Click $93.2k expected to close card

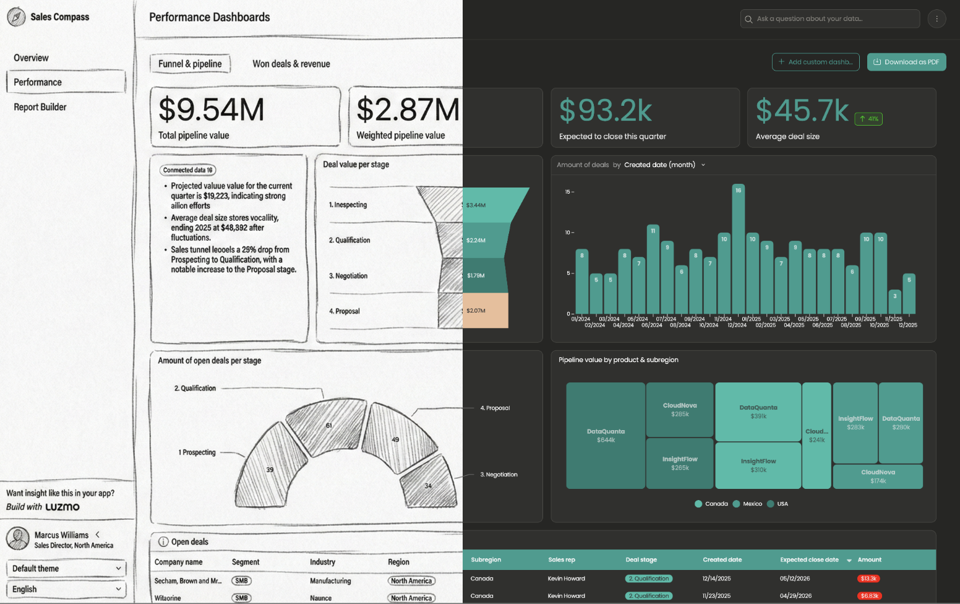coord(645,118)
